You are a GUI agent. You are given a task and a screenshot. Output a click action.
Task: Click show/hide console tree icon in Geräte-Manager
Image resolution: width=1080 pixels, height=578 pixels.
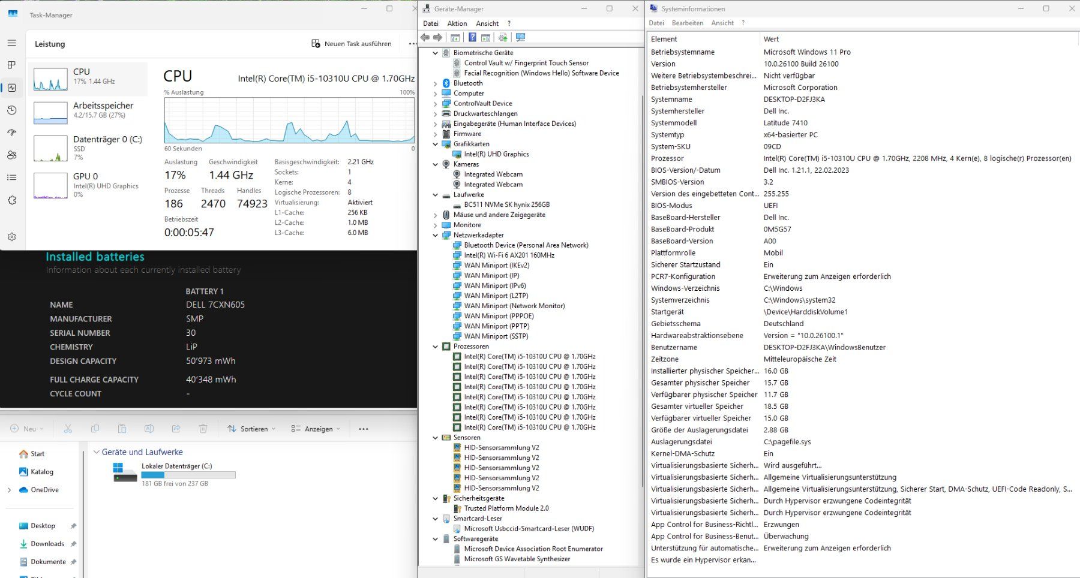coord(455,37)
